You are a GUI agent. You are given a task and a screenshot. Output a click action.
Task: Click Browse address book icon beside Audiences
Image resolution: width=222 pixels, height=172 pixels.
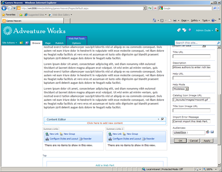[212, 132]
